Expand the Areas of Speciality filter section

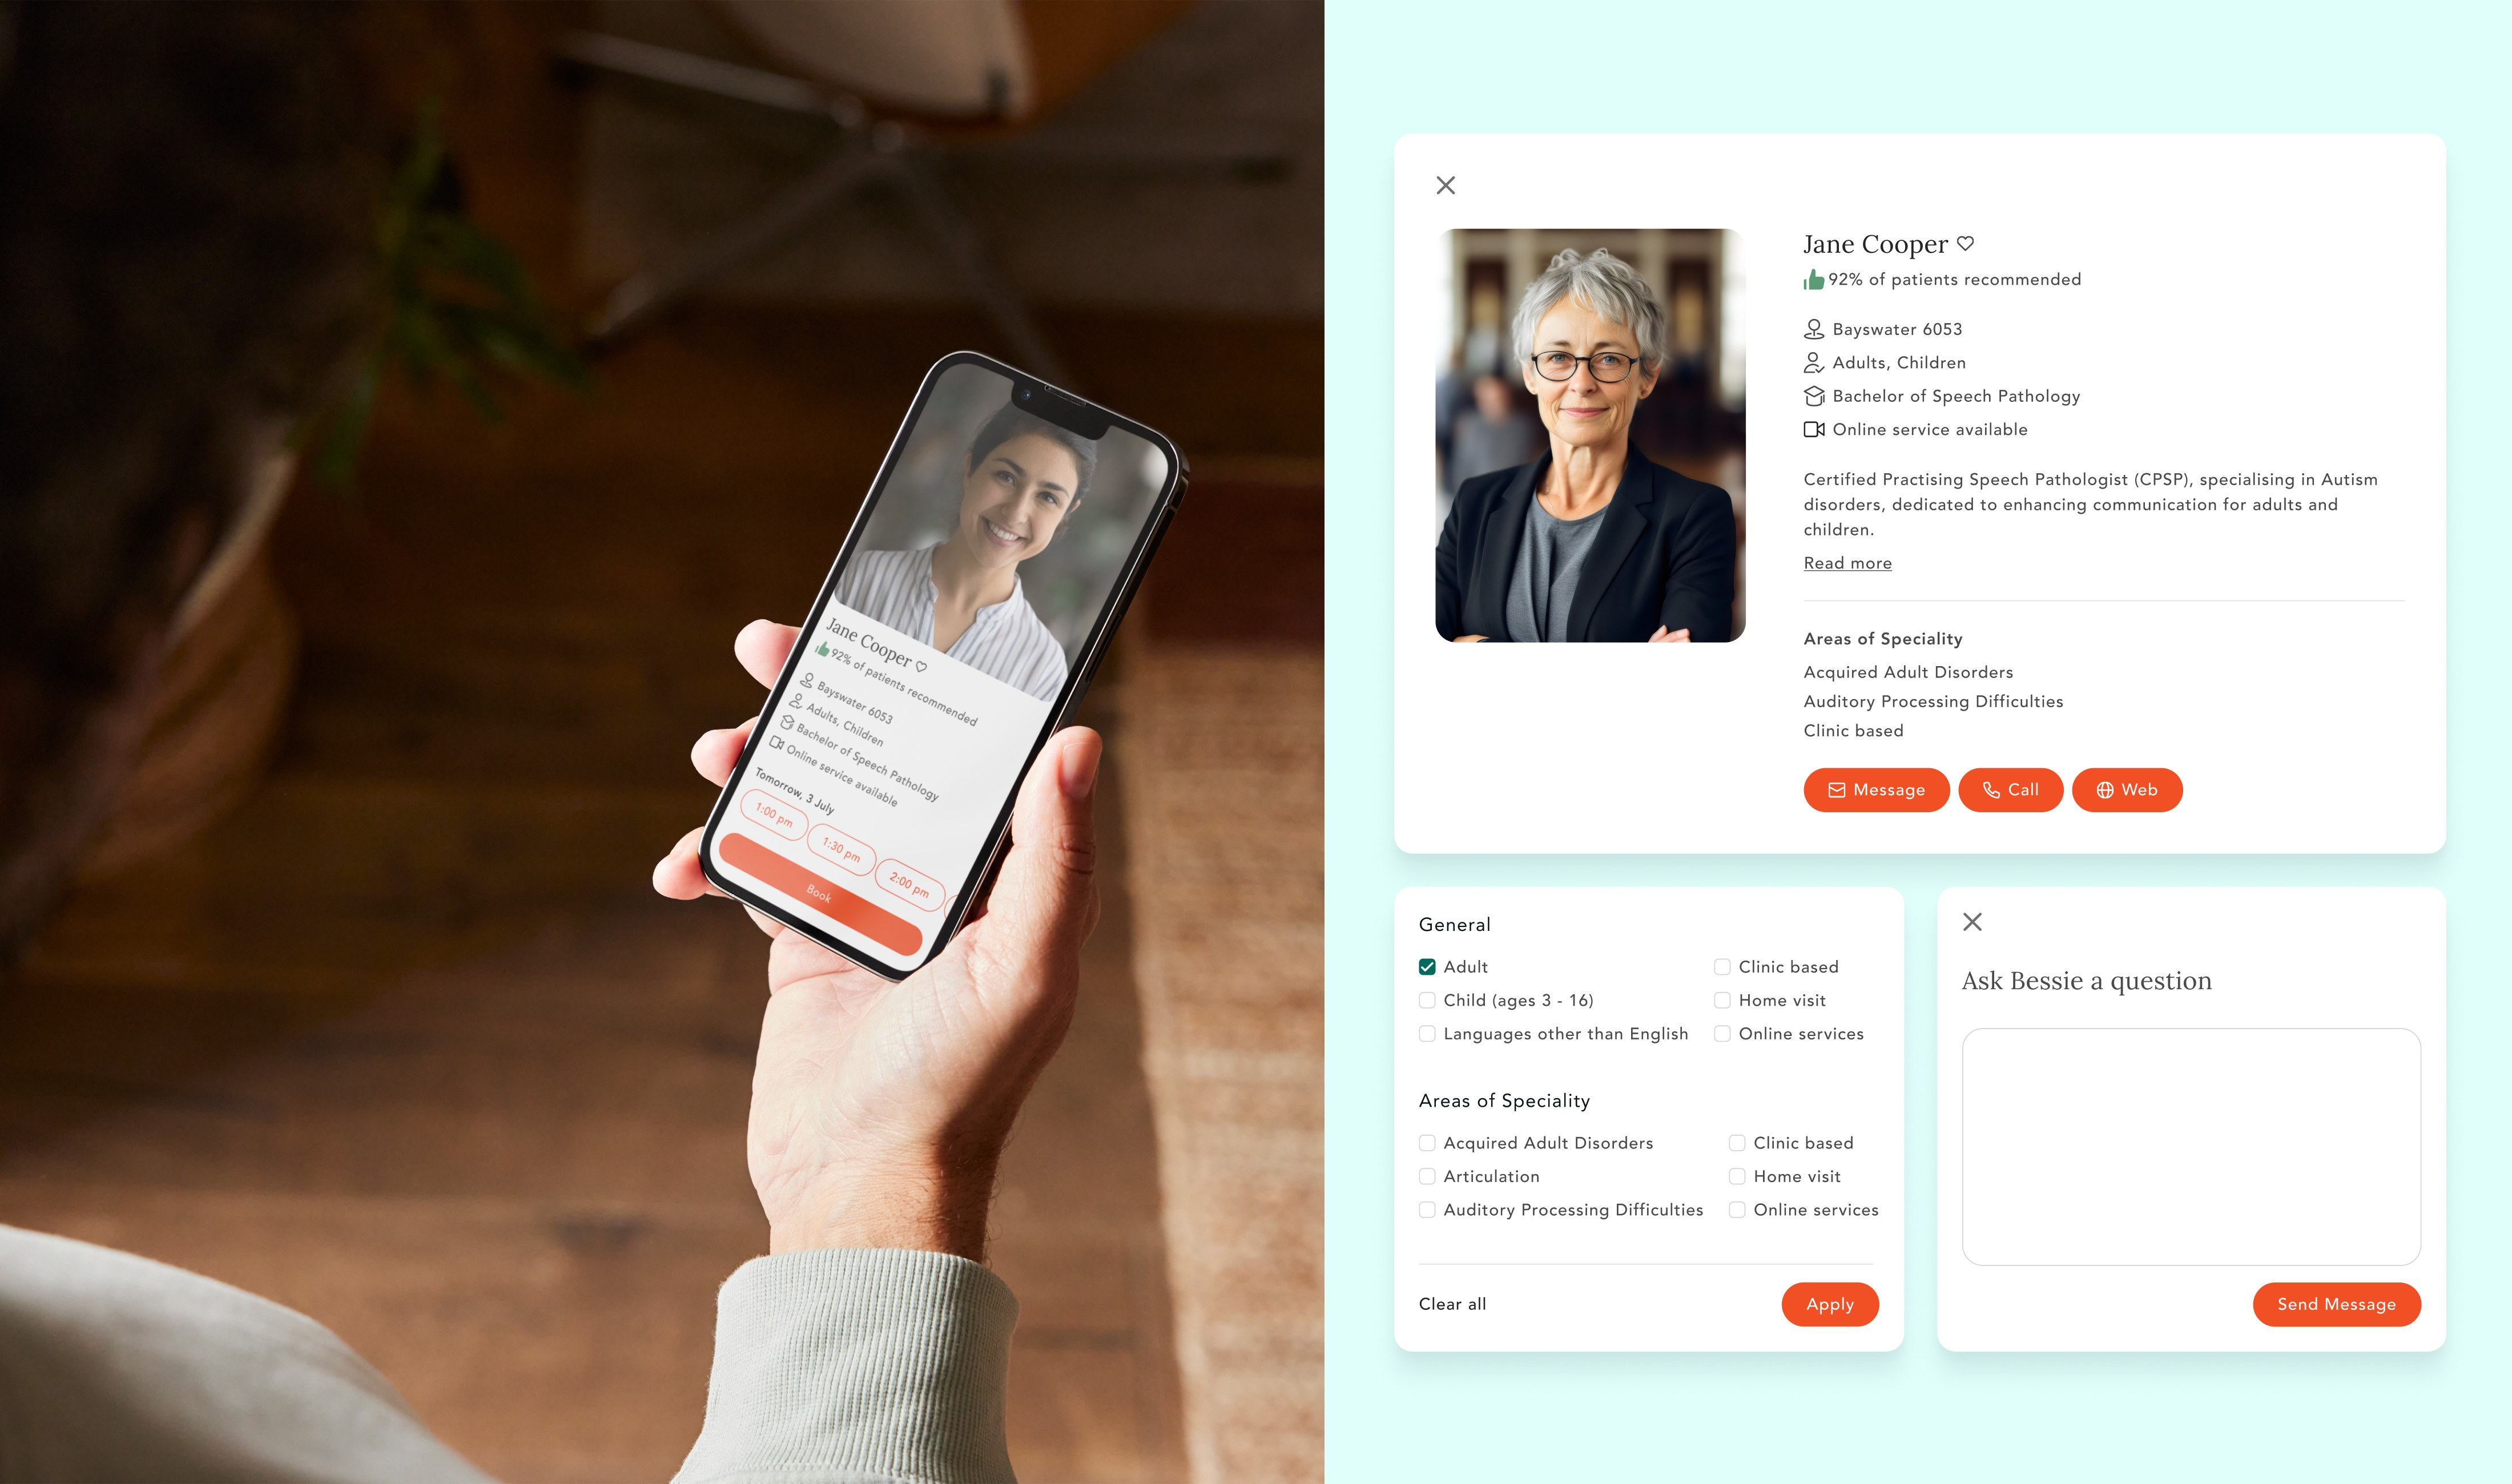click(1505, 1099)
